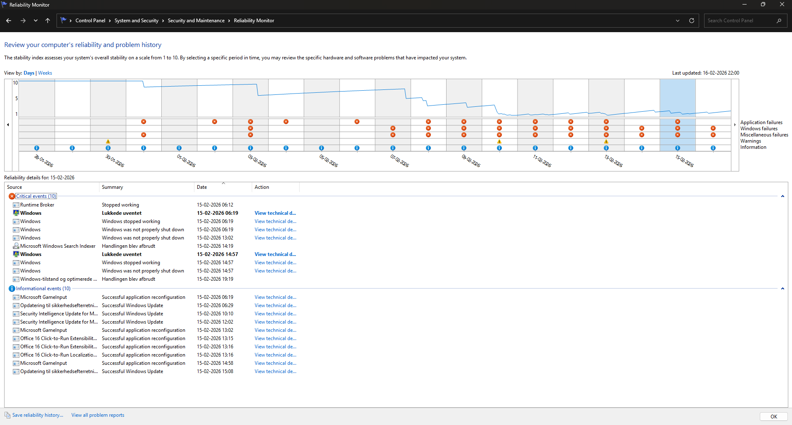View details for Windows stopped working 06:19
792x425 pixels.
click(x=275, y=221)
